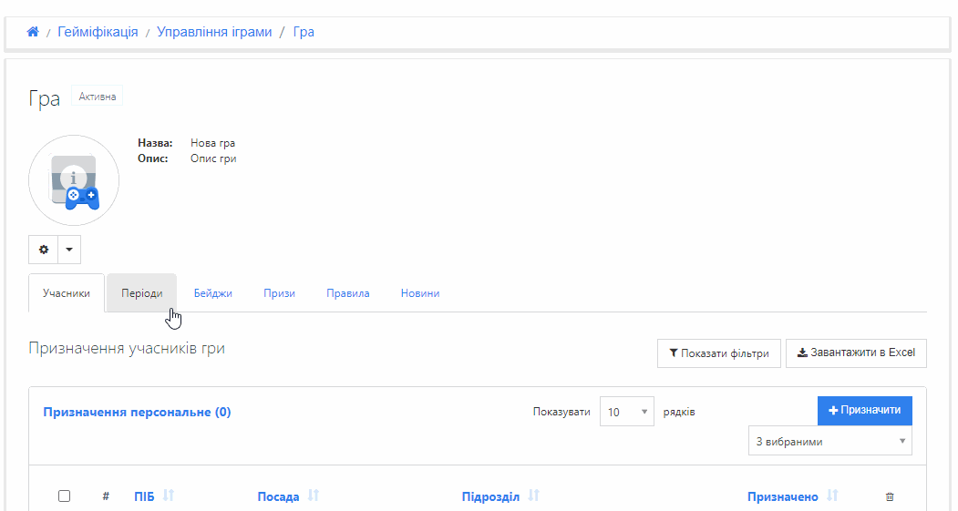The image size is (958, 511).
Task: Open the 'З вибраними' dropdown
Action: pyautogui.click(x=829, y=442)
